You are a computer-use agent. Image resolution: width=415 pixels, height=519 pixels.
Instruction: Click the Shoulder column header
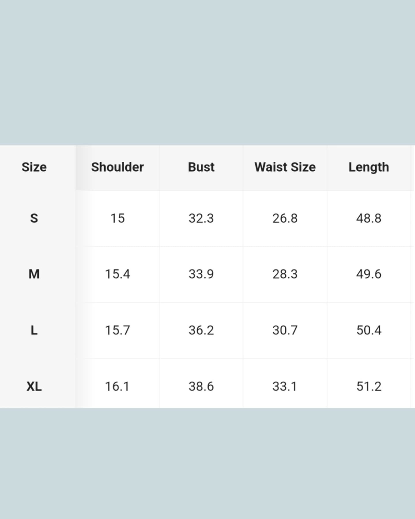(117, 167)
